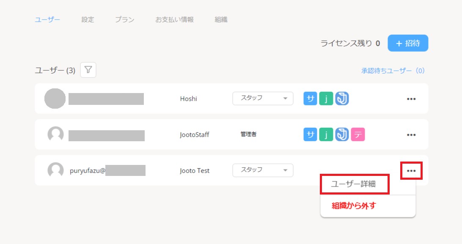The image size is (462, 244).
Task: Click blue サ project icon in Hoshi row
Action: tap(311, 99)
